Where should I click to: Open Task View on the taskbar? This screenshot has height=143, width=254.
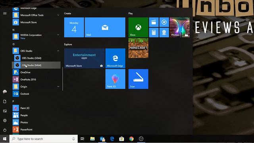[x=82, y=139]
